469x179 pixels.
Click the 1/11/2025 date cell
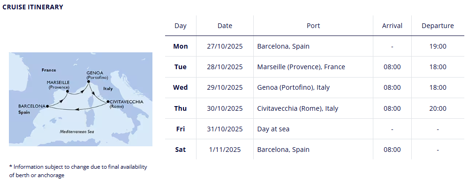(x=225, y=150)
